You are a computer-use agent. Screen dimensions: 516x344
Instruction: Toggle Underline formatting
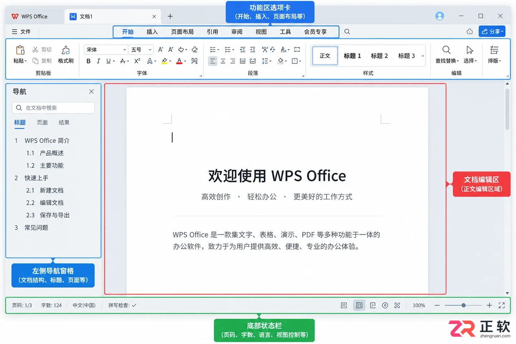(x=109, y=61)
